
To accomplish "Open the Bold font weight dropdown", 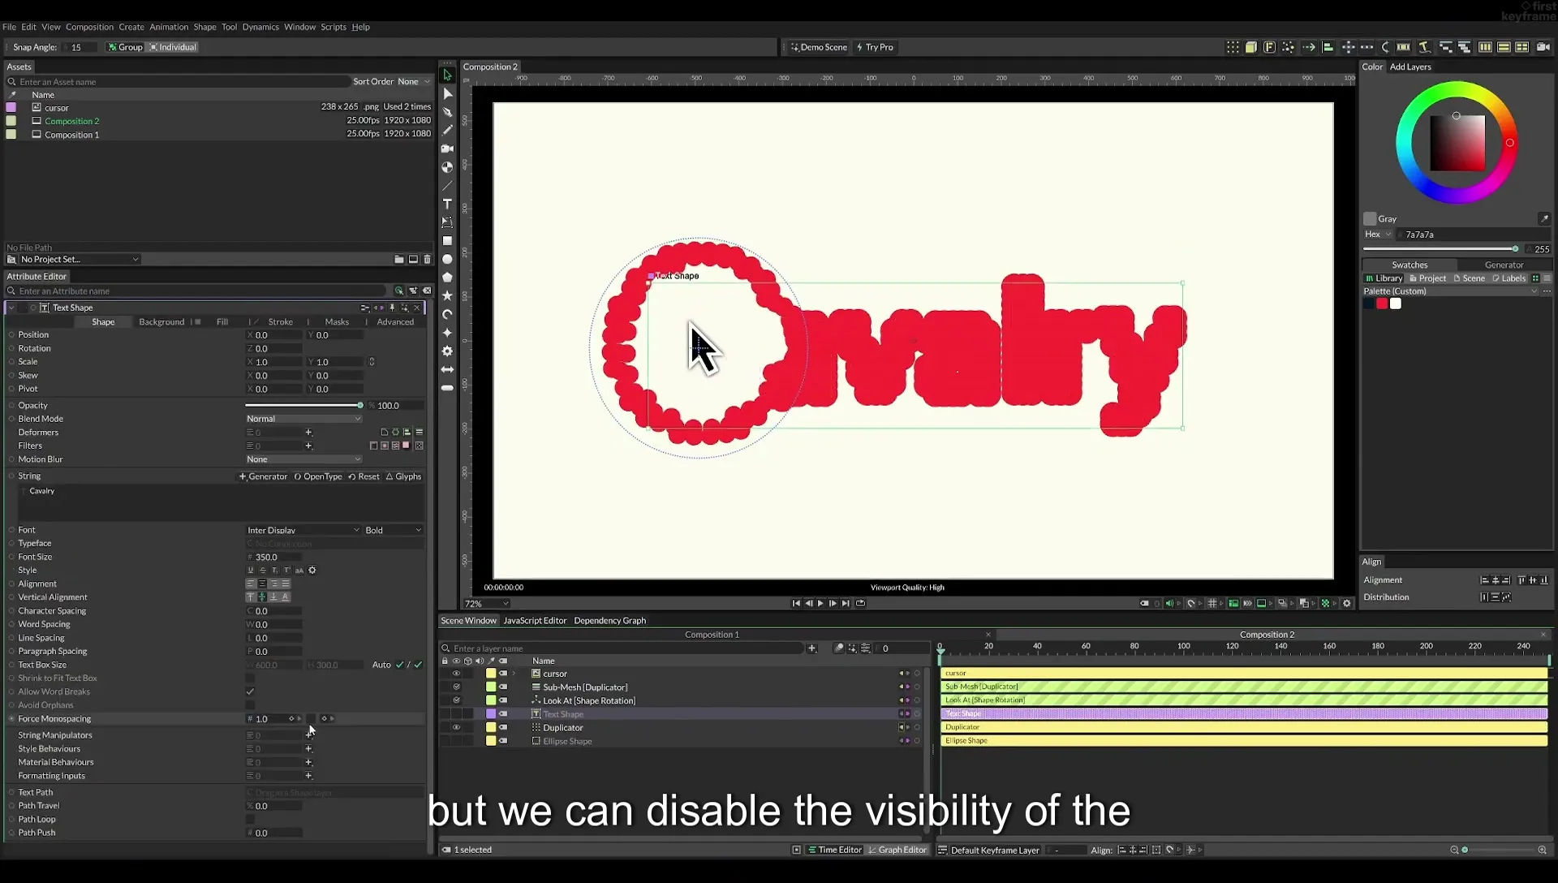I will click(394, 530).
